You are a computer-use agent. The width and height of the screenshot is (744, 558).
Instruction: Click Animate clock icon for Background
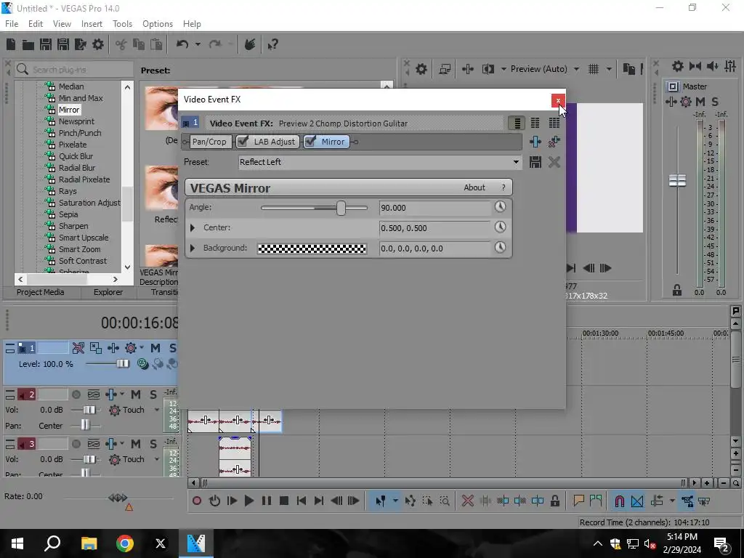pyautogui.click(x=500, y=248)
